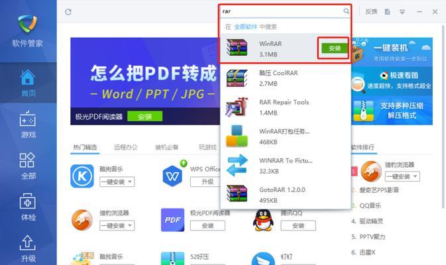This screenshot has height=265, width=446.
Task: Open 驱动精灵 in ranking list
Action: coord(371,221)
